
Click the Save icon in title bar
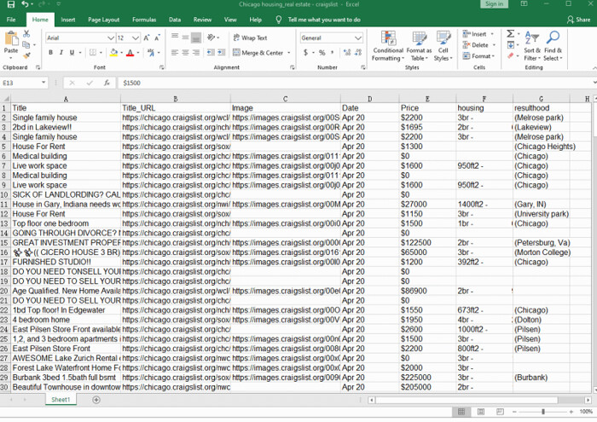pos(11,4)
